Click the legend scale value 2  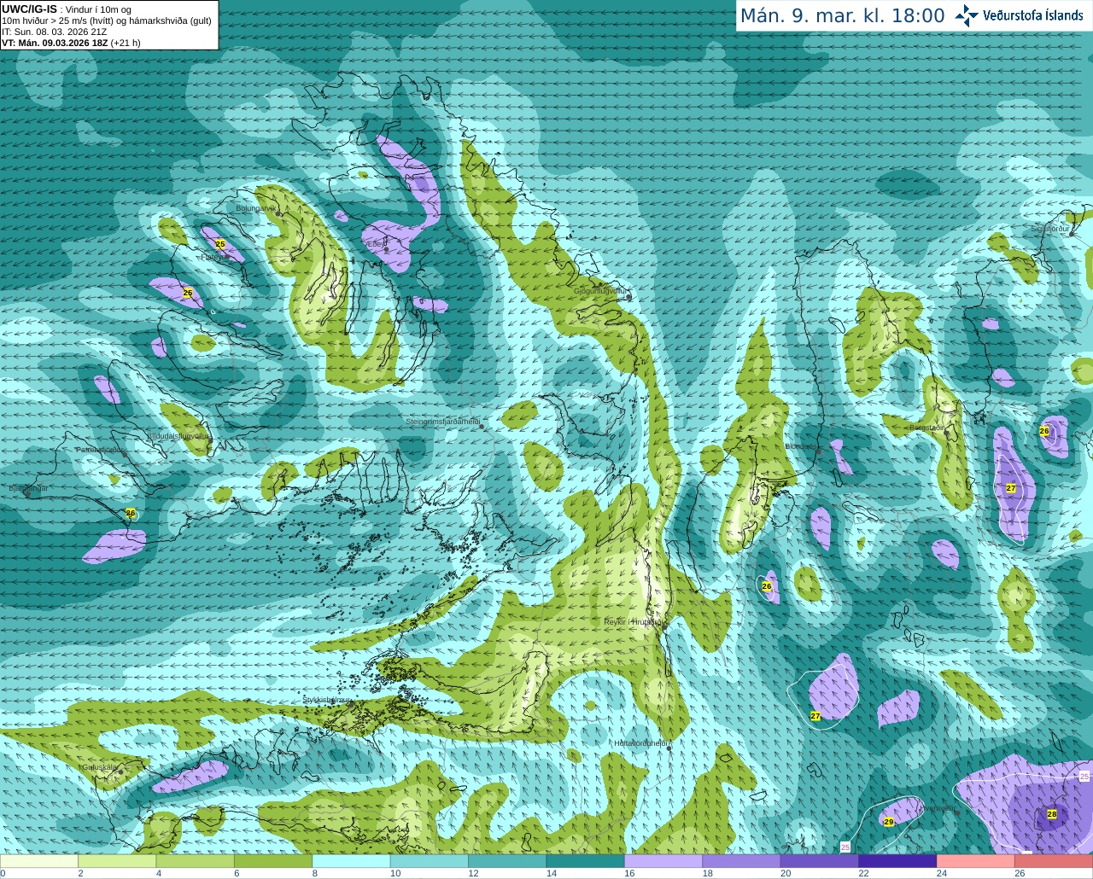click(80, 873)
